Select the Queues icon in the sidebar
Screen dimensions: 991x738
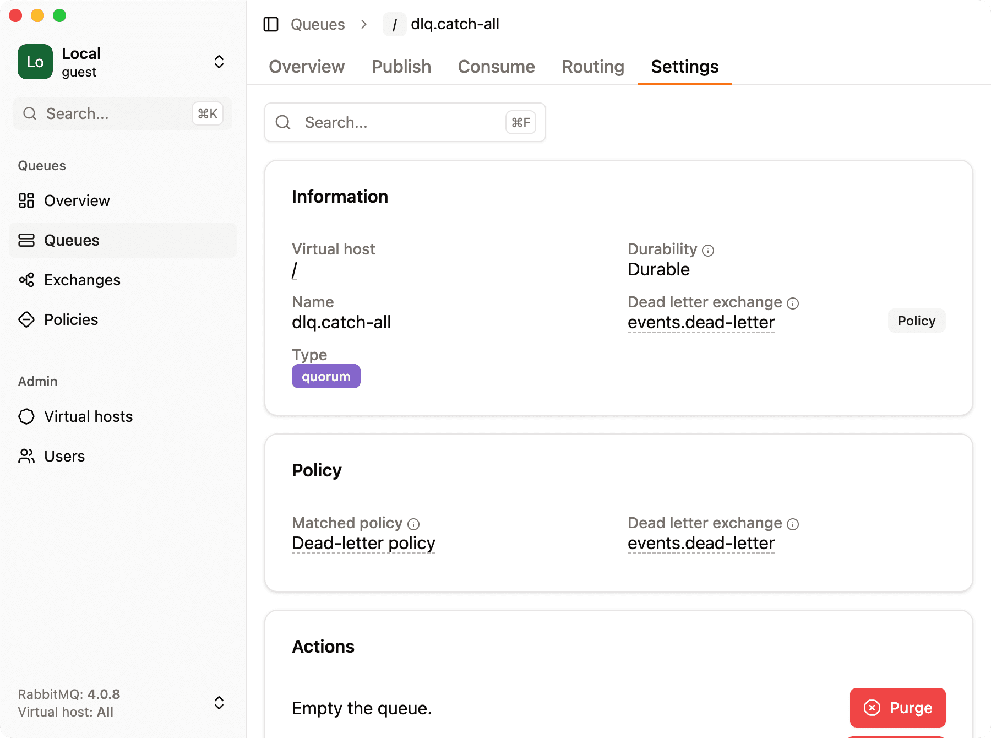point(26,240)
